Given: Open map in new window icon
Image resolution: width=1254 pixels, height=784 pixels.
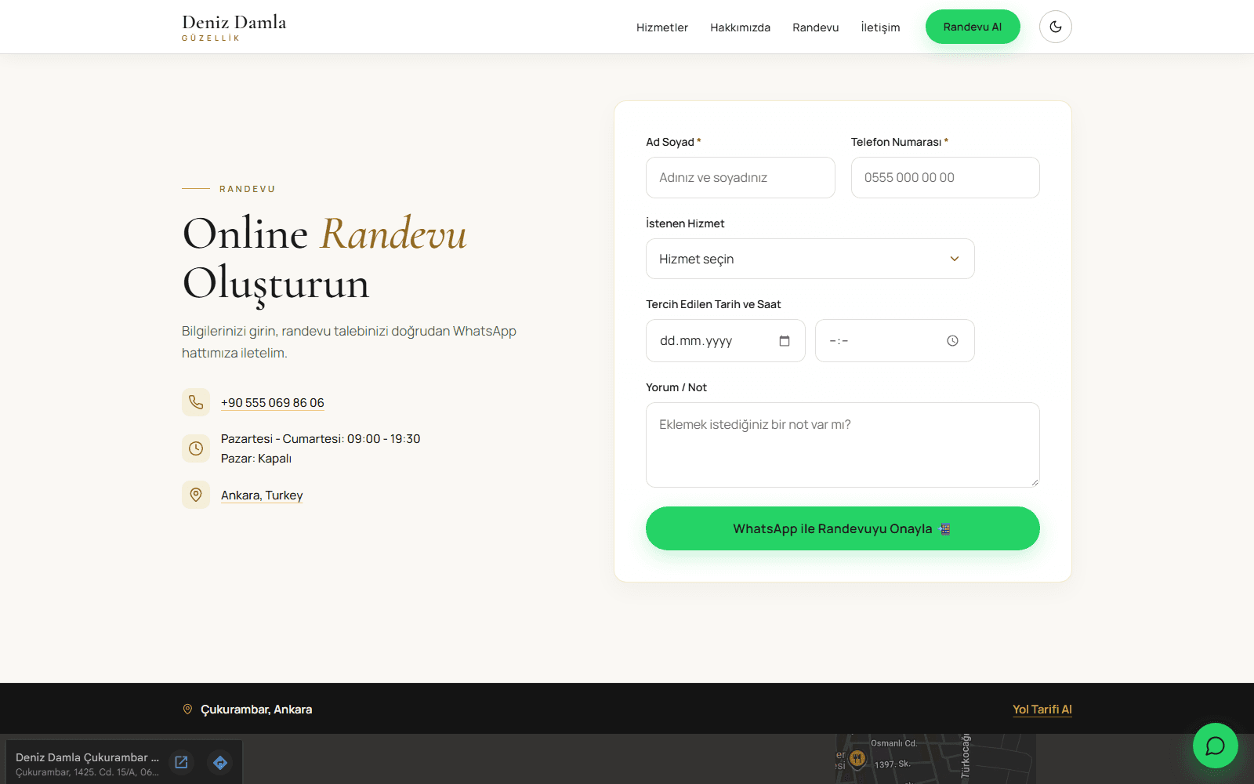Looking at the screenshot, I should click(181, 762).
